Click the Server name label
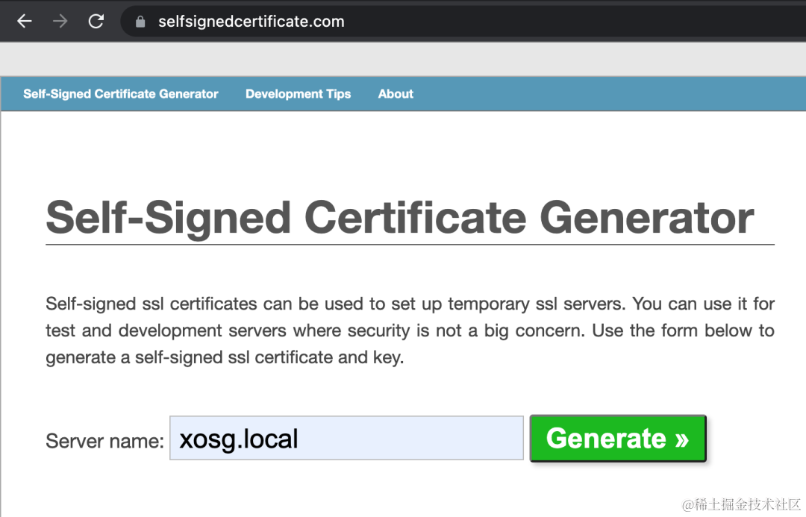The width and height of the screenshot is (806, 517). point(105,440)
